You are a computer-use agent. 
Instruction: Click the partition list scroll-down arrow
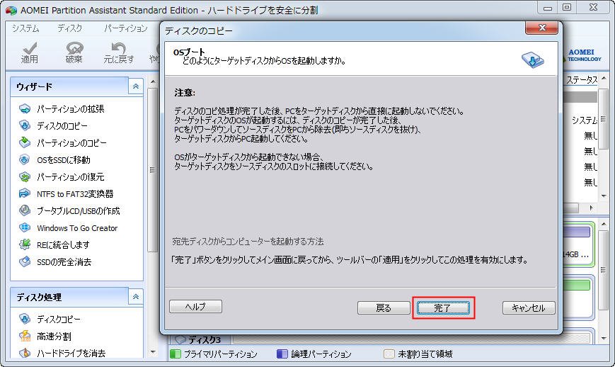coord(604,195)
